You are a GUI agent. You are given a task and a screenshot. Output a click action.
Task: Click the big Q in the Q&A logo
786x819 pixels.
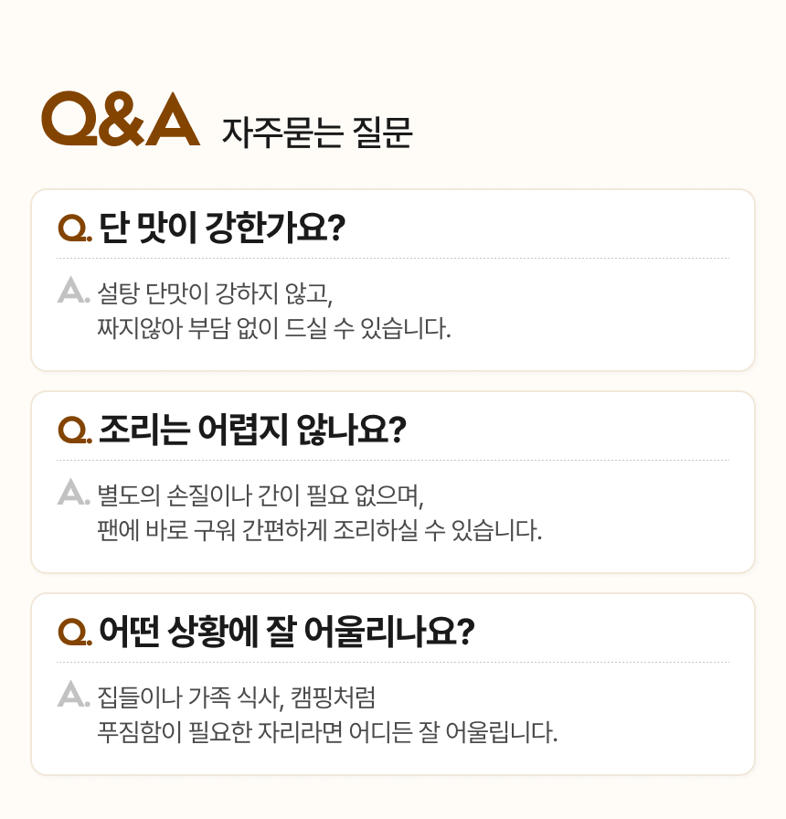click(67, 119)
